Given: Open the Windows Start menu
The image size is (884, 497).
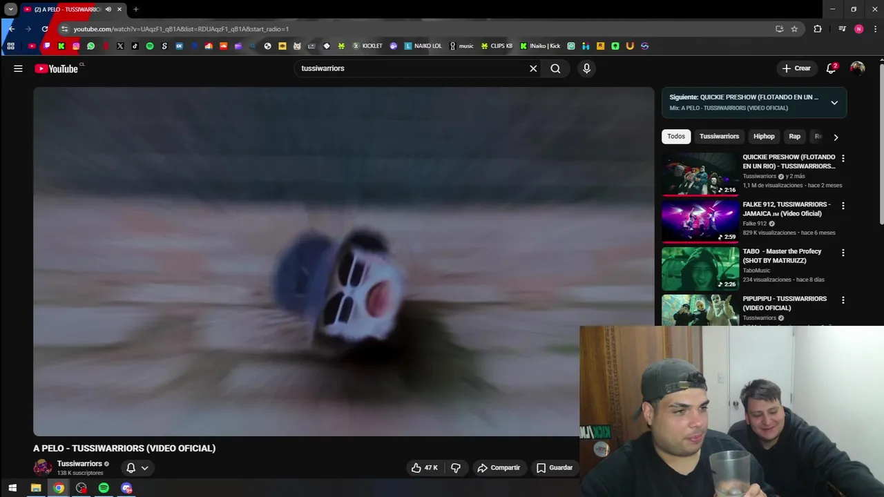Looking at the screenshot, I should (x=12, y=488).
